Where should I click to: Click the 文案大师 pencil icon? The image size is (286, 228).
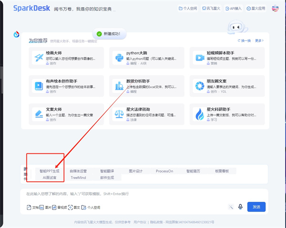click(39, 114)
